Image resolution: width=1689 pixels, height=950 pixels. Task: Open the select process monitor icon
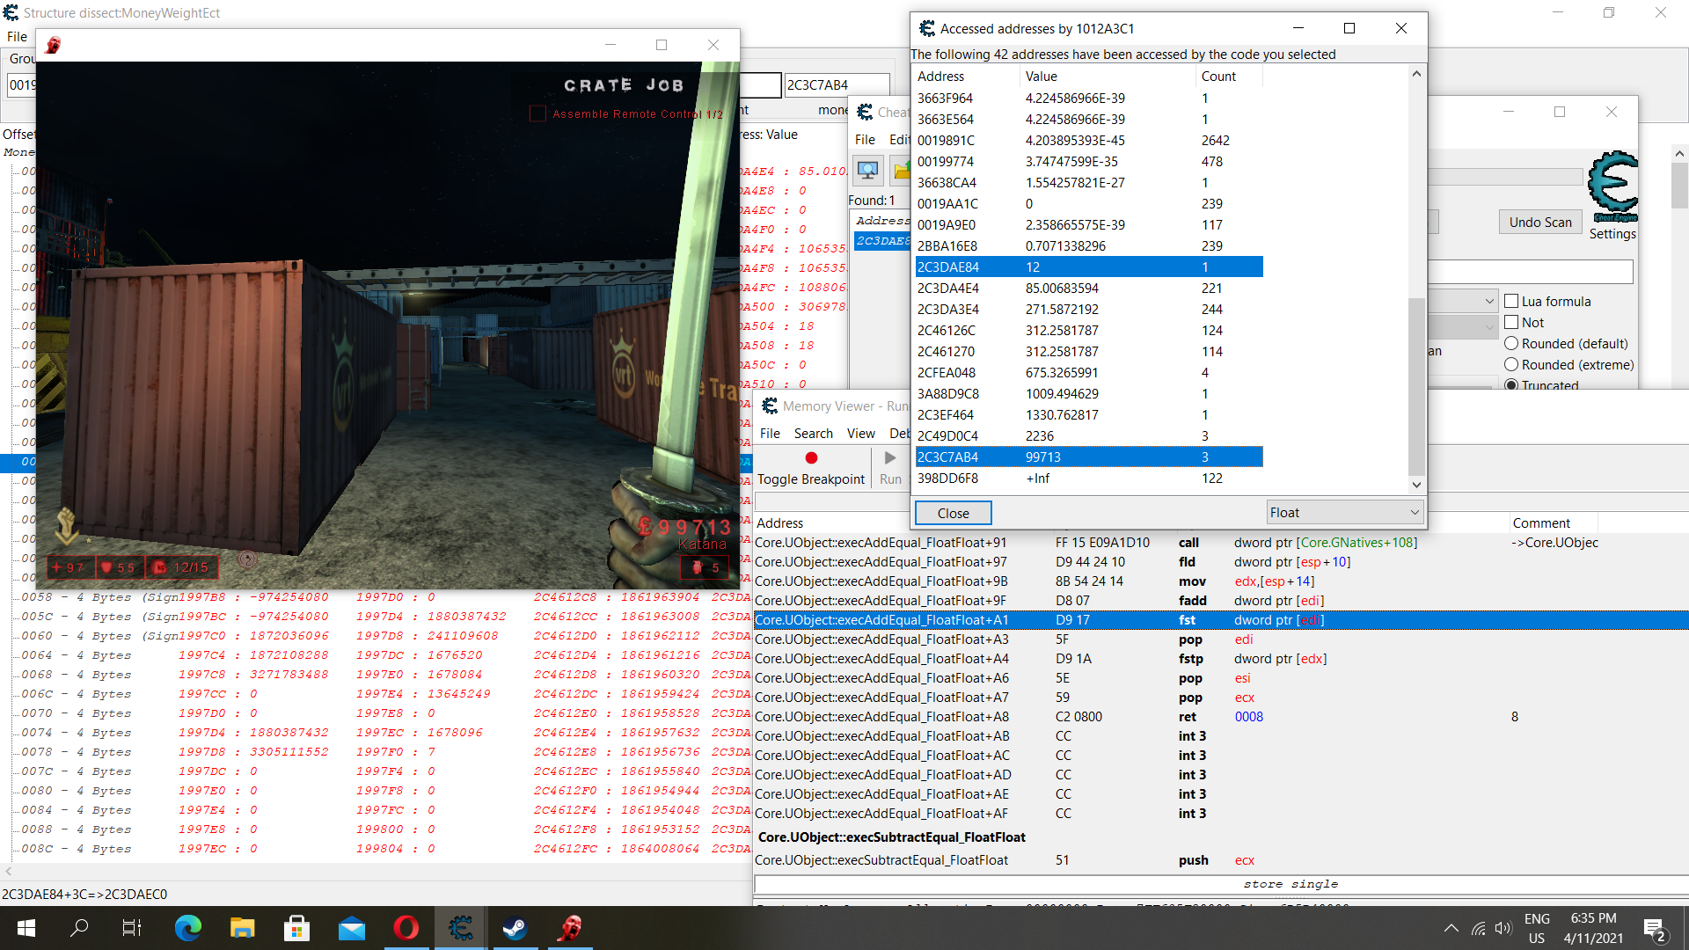coord(868,171)
